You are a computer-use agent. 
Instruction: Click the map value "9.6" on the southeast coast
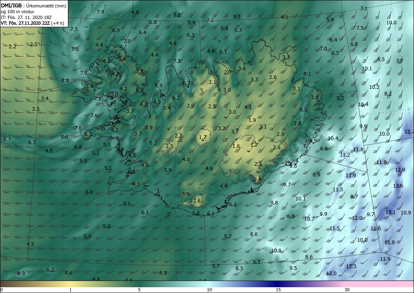click(294, 166)
